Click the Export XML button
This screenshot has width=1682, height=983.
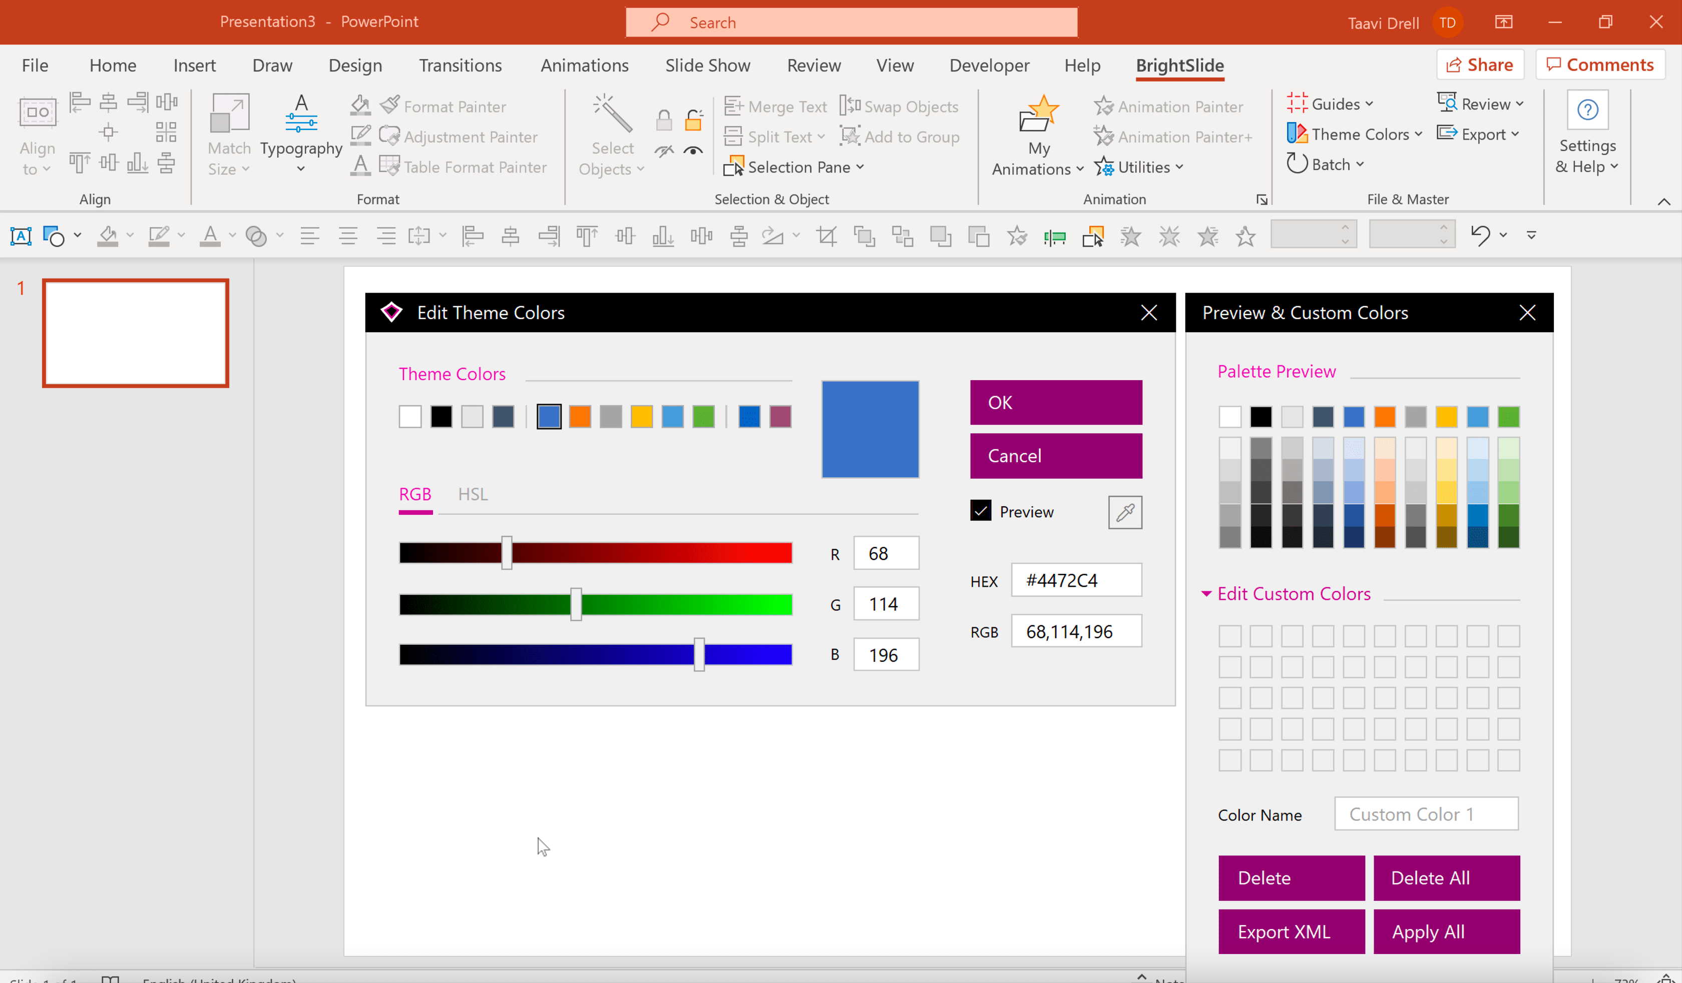[1284, 930]
